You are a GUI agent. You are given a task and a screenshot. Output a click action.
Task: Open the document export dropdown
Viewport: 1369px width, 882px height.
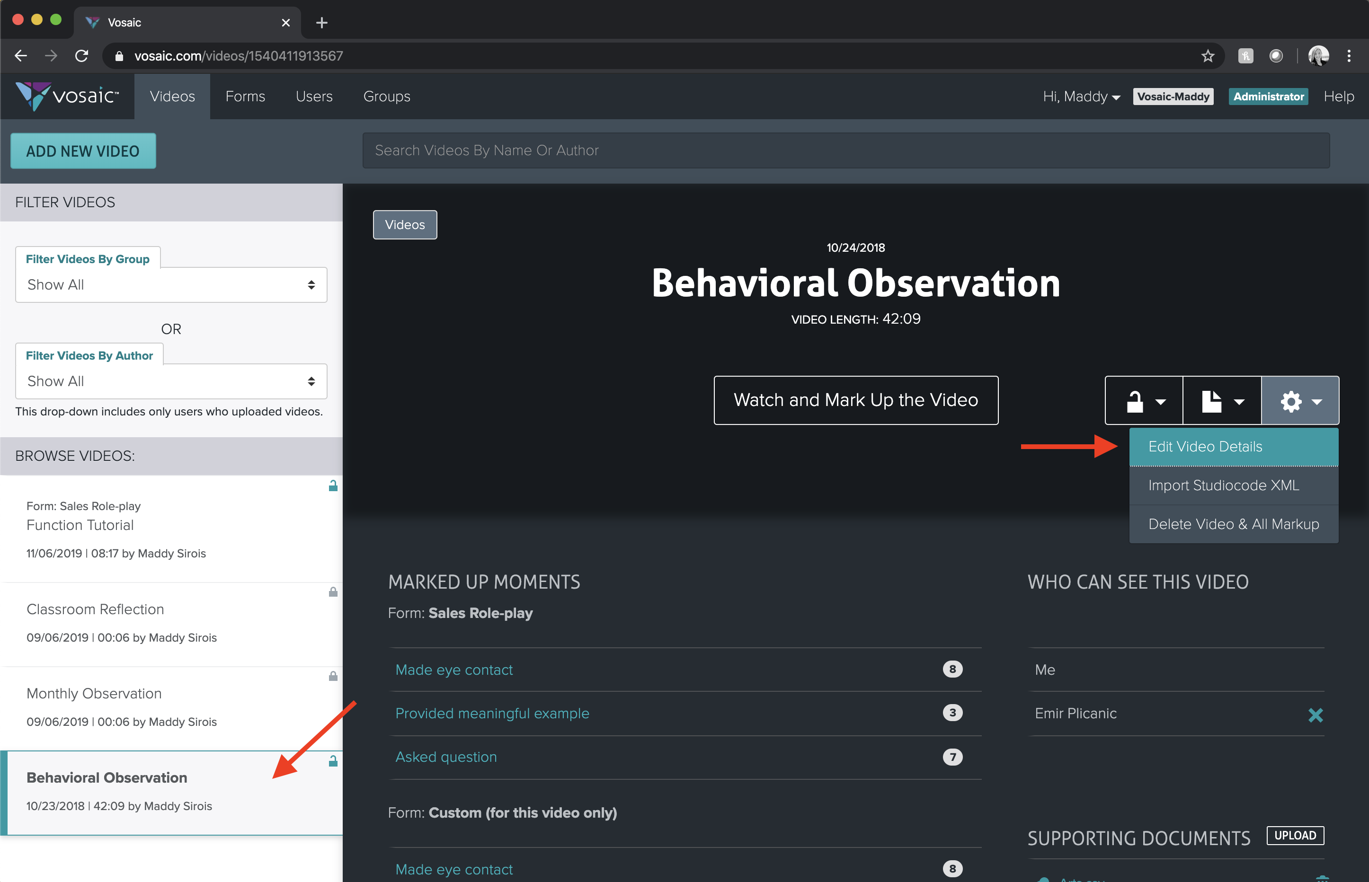pos(1222,401)
